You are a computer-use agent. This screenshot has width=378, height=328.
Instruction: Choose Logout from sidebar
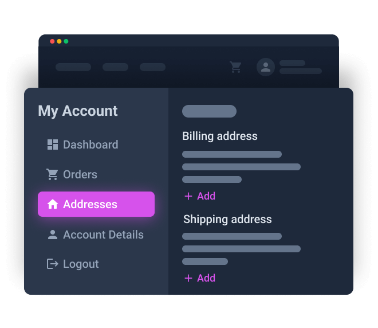click(x=73, y=264)
